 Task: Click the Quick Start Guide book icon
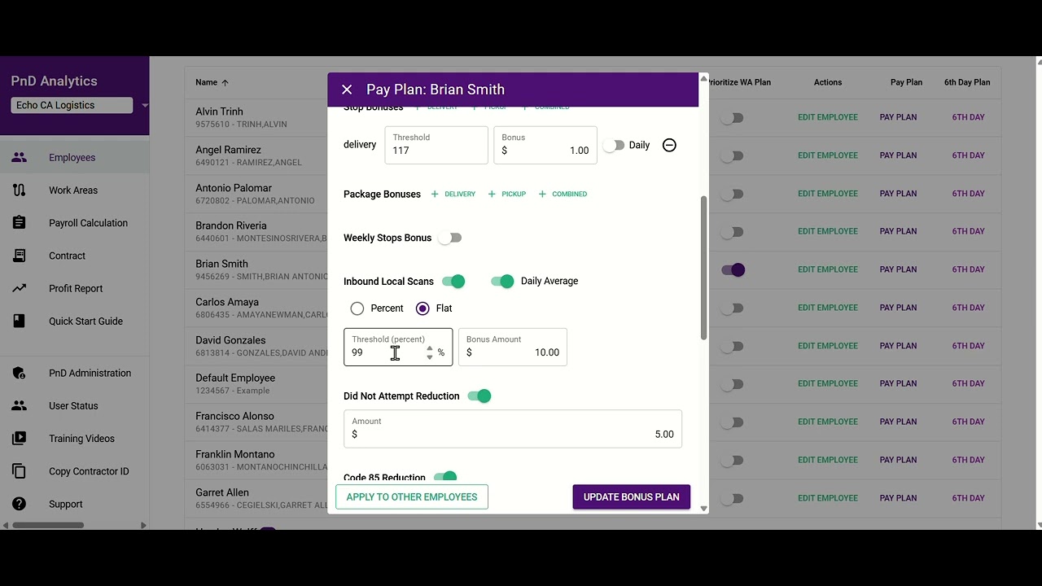pyautogui.click(x=20, y=321)
